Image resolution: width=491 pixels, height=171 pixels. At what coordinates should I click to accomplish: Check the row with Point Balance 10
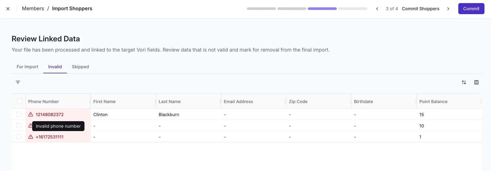19,126
